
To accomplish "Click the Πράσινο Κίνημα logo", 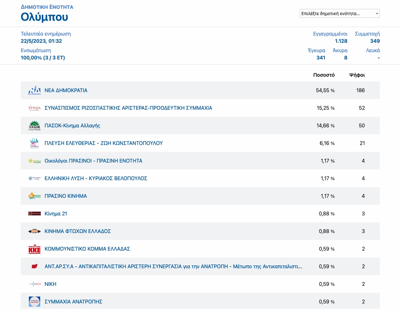I will pyautogui.click(x=35, y=196).
